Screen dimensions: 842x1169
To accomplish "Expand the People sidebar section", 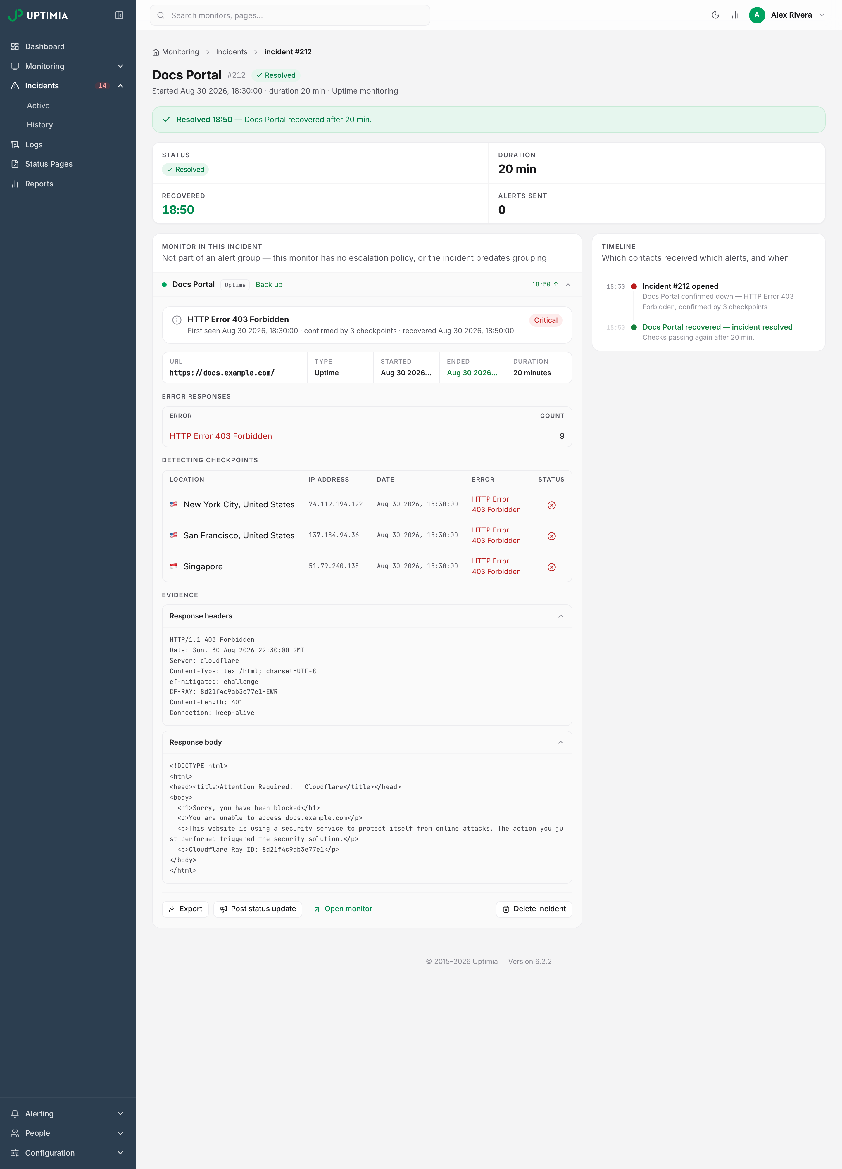I will pos(68,1133).
